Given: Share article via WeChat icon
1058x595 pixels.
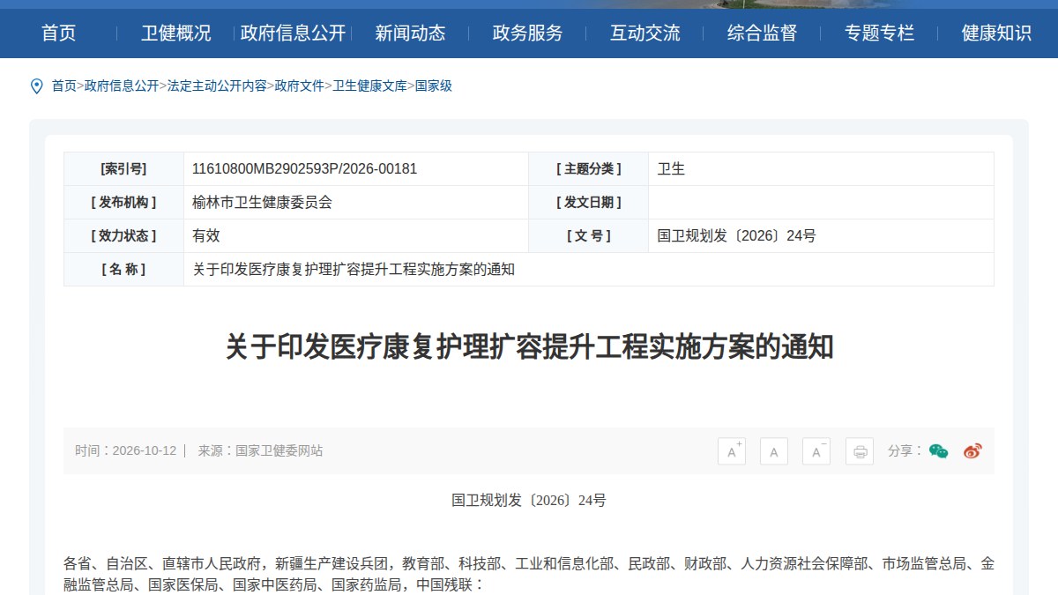Looking at the screenshot, I should tap(939, 451).
